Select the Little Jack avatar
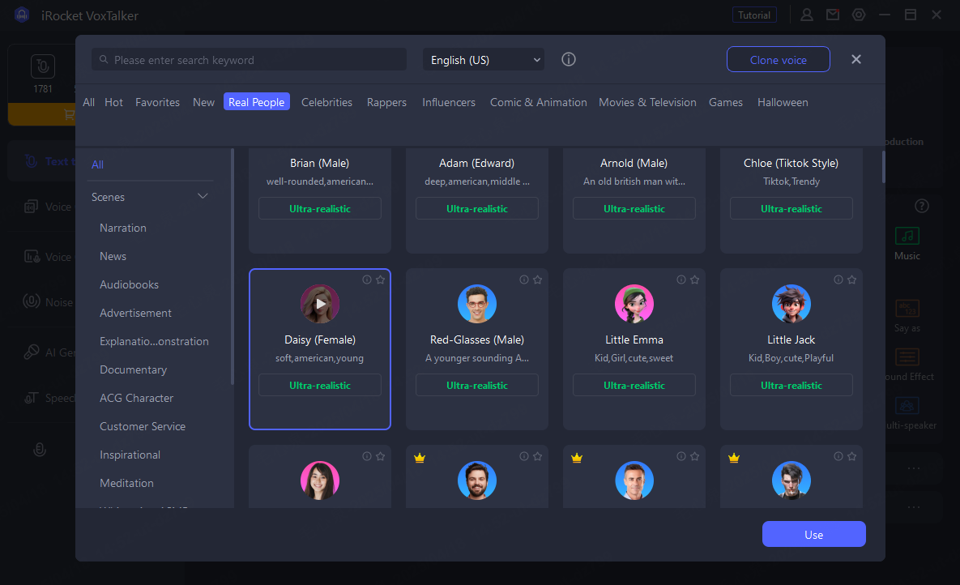This screenshot has width=960, height=585. [x=791, y=304]
